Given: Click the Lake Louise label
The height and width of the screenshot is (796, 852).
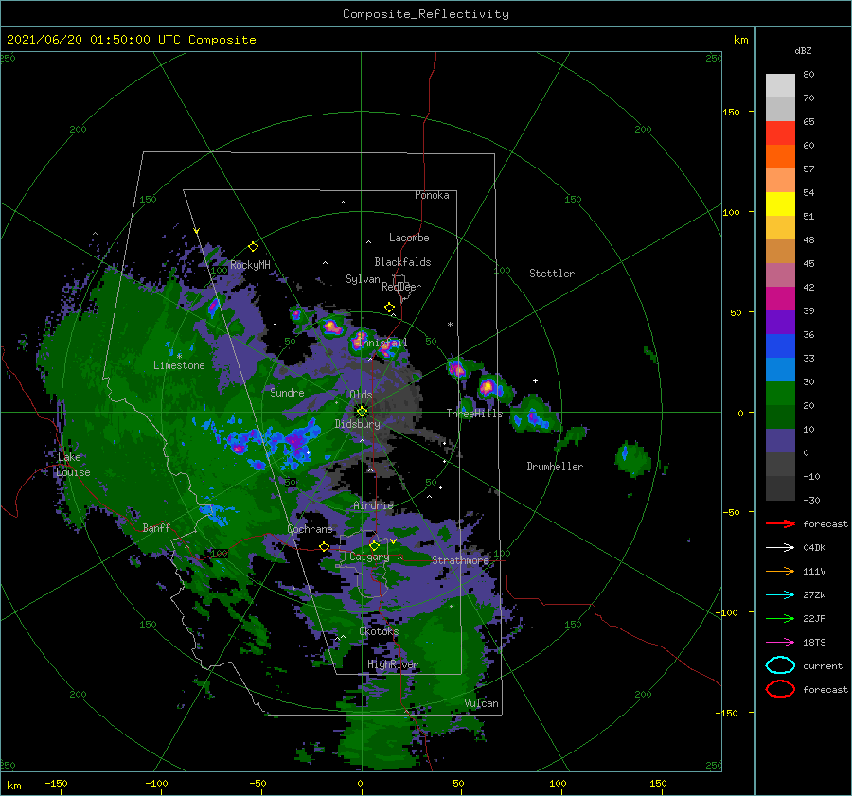Looking at the screenshot, I should click(74, 465).
